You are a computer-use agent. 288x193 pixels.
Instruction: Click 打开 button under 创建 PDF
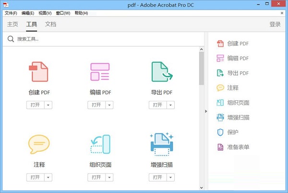point(35,105)
